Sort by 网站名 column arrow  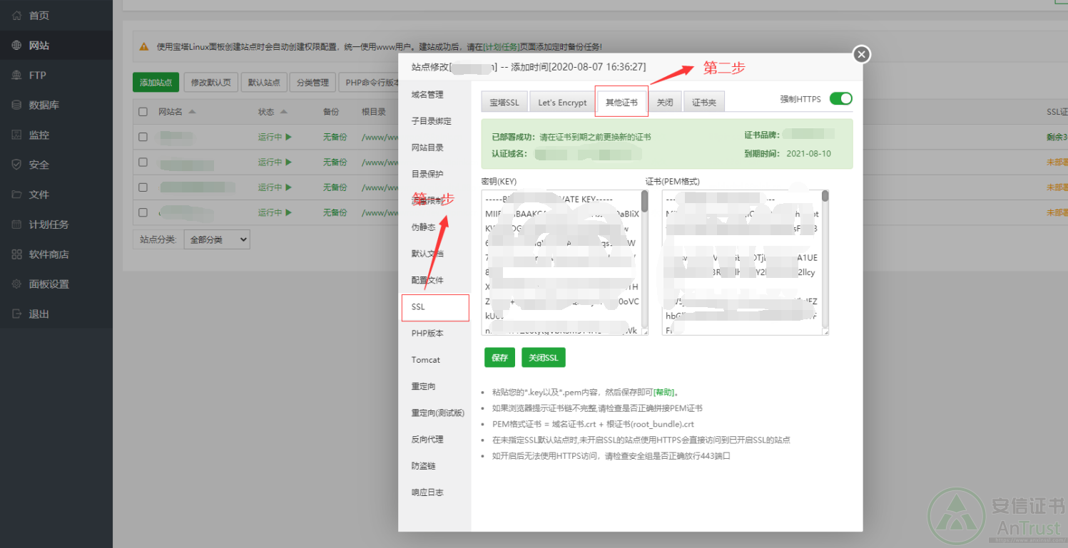tap(192, 112)
